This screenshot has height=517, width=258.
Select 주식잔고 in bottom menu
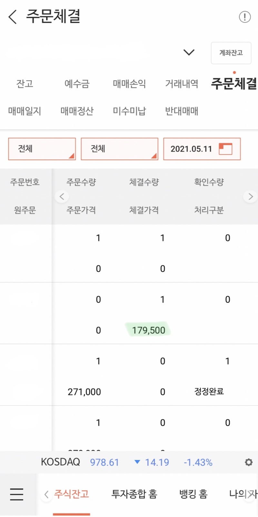pyautogui.click(x=71, y=494)
